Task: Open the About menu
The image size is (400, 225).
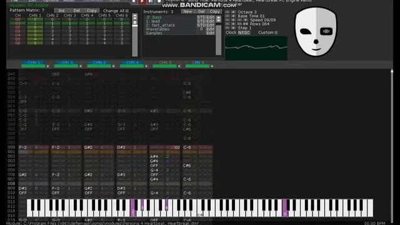Action: click(69, 1)
